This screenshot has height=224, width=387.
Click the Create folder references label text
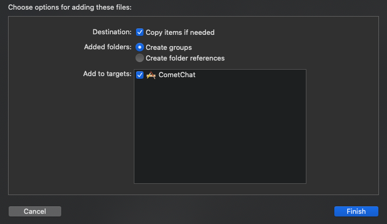pos(185,58)
